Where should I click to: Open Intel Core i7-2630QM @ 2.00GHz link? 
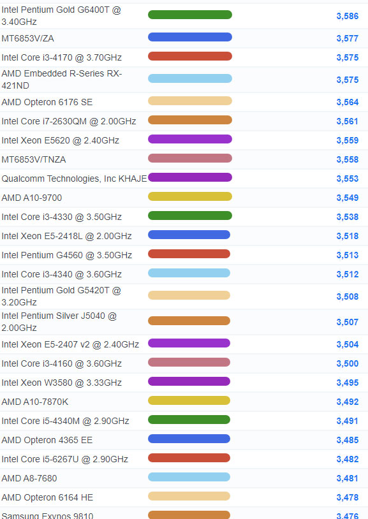click(69, 121)
